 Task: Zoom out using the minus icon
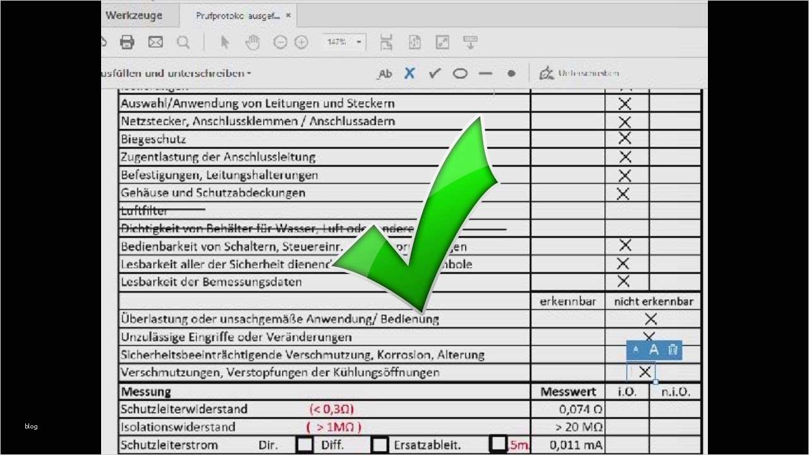[x=279, y=42]
